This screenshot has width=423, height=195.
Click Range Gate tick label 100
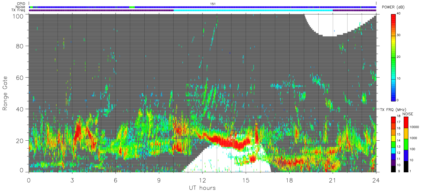(x=18, y=16)
